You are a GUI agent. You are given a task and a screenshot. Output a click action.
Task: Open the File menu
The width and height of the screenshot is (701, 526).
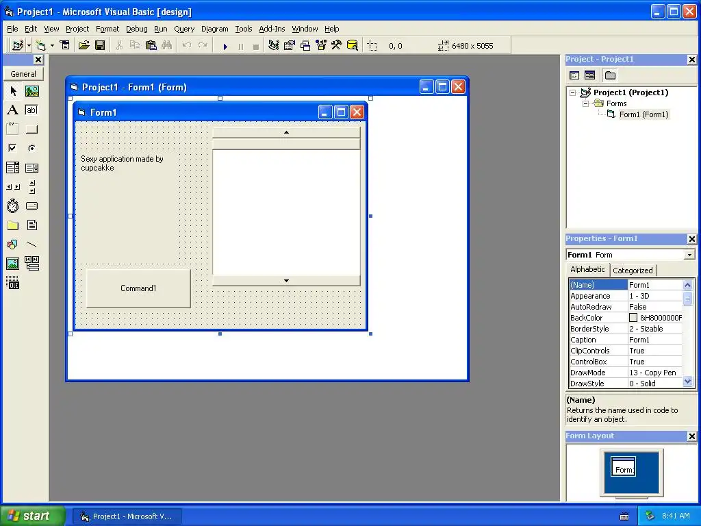[x=12, y=29]
